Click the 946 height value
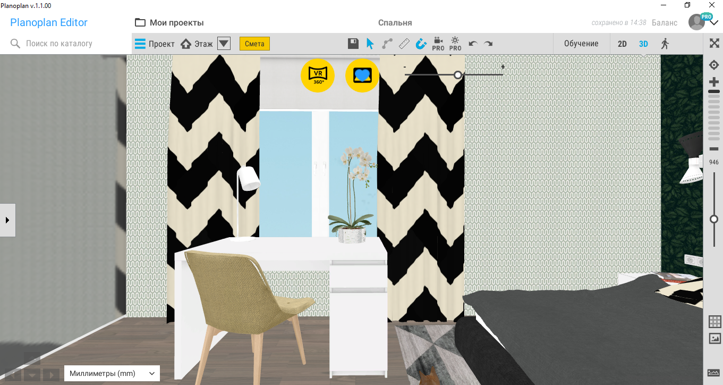The width and height of the screenshot is (723, 385). pos(714,162)
